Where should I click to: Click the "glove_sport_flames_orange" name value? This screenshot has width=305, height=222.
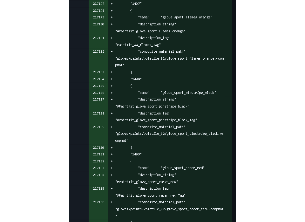click(186, 17)
